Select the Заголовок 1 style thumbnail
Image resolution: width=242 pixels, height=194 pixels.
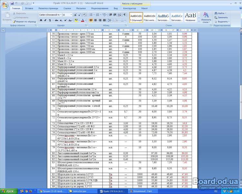pos(163,17)
